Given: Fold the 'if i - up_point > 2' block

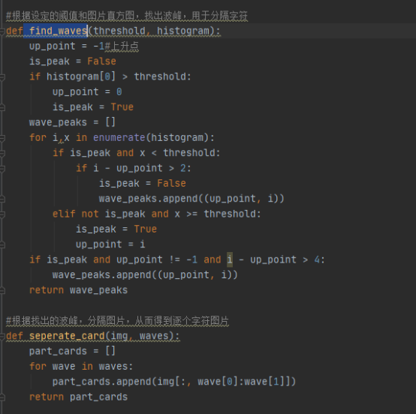Looking at the screenshot, I should [2, 169].
